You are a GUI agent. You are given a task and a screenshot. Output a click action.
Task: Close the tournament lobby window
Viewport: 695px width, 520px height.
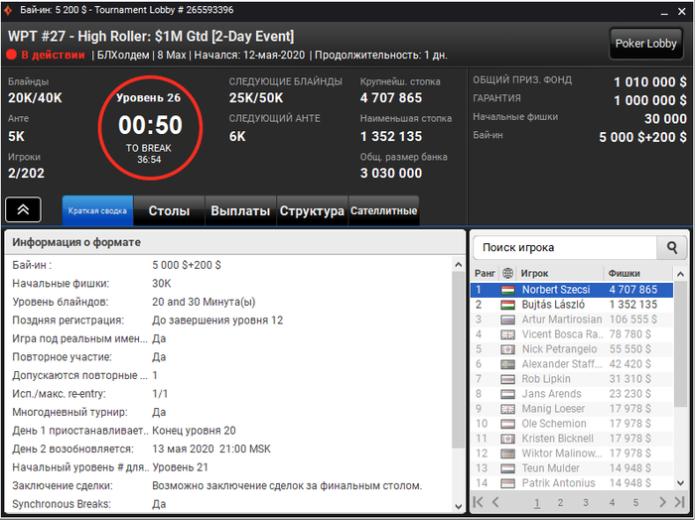pos(682,12)
